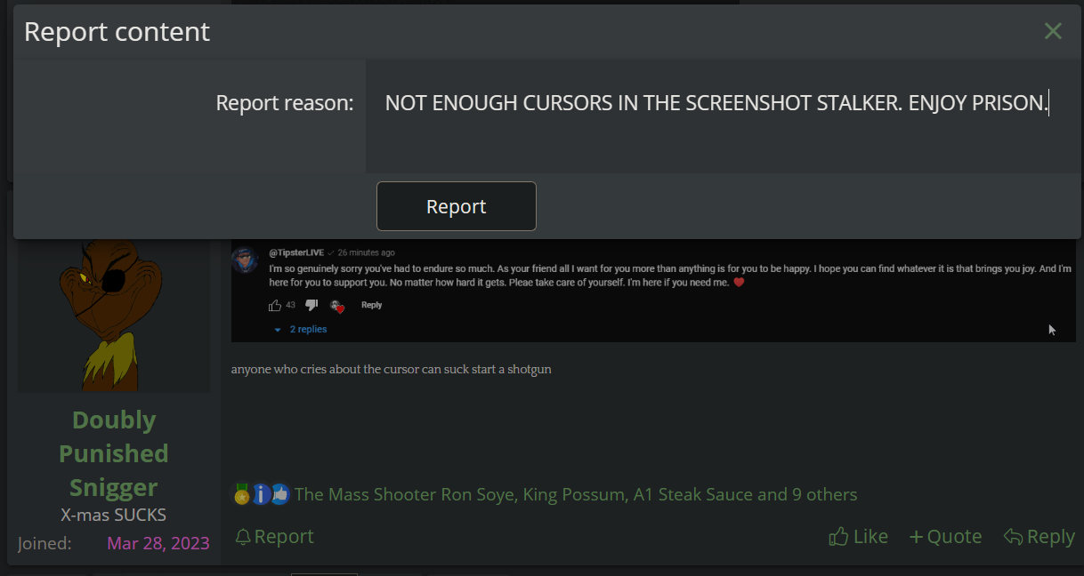Click the eyepatch Grinch avatar image
Screen dimensions: 1084x576
click(x=114, y=316)
